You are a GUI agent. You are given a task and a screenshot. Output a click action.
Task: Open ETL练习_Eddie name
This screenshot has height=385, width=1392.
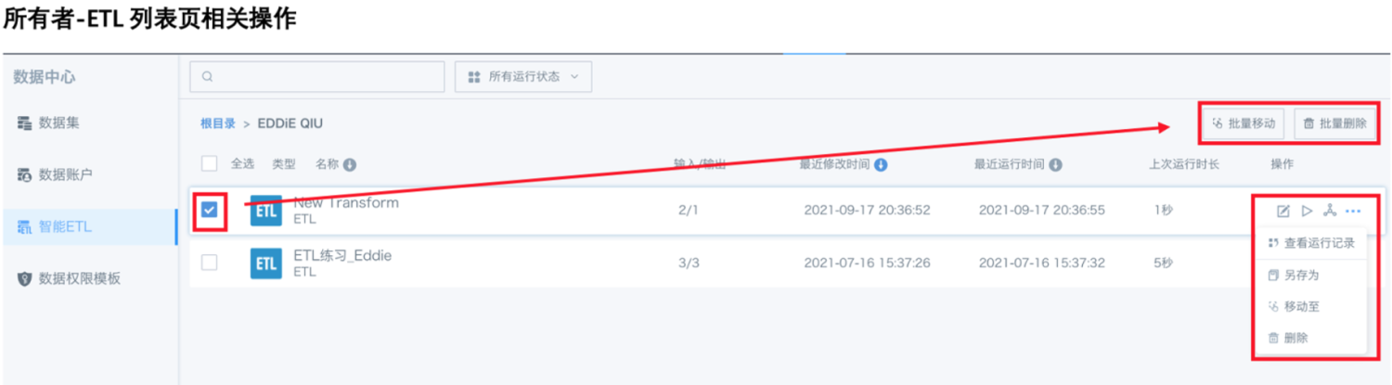[342, 255]
